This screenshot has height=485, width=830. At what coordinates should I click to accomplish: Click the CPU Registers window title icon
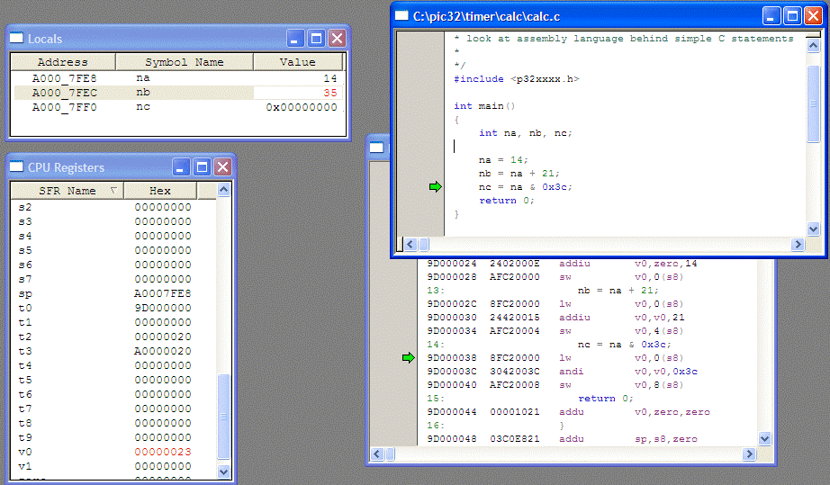[x=17, y=167]
